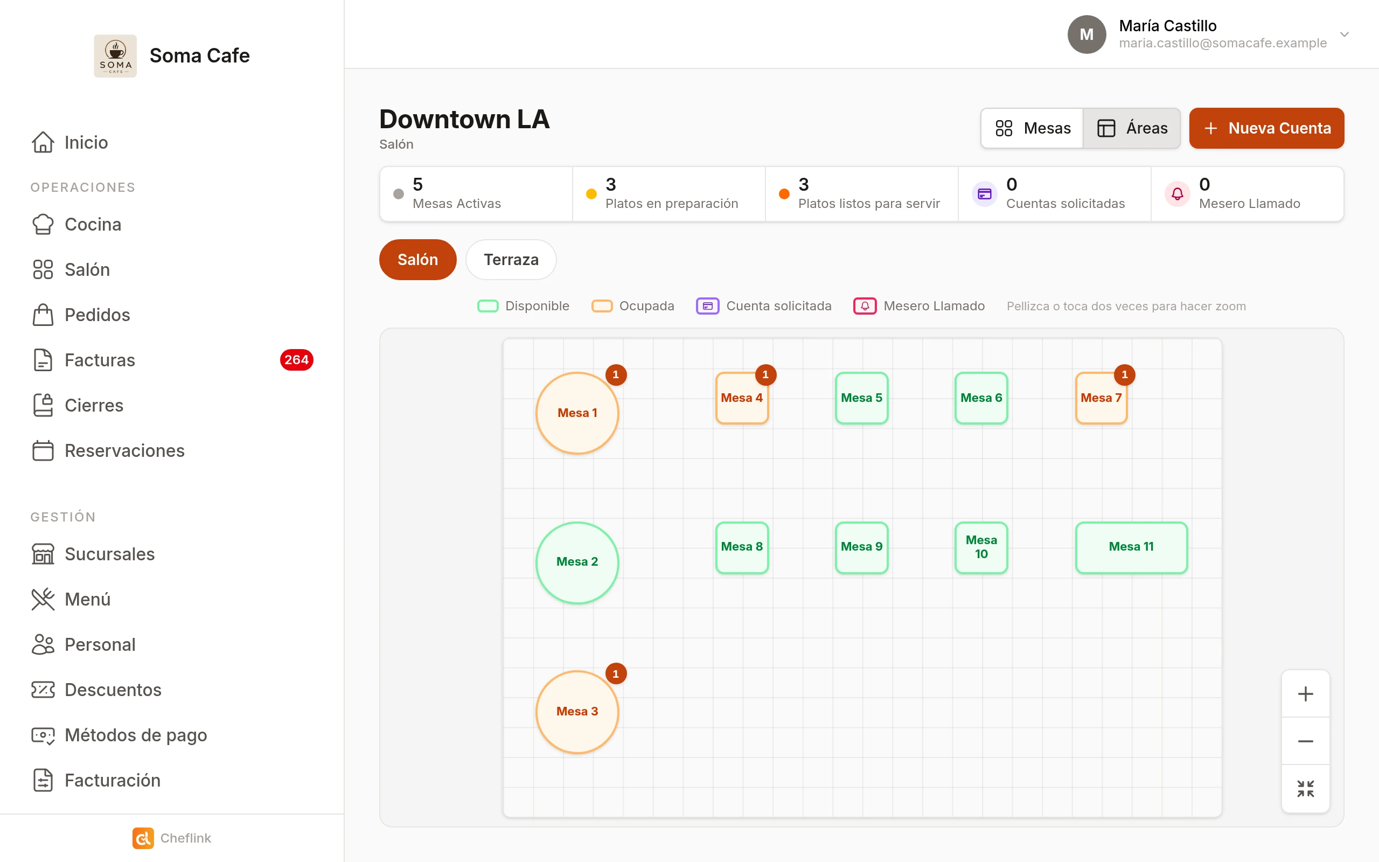
Task: Click the Soma Cafe logo image
Action: tap(115, 56)
